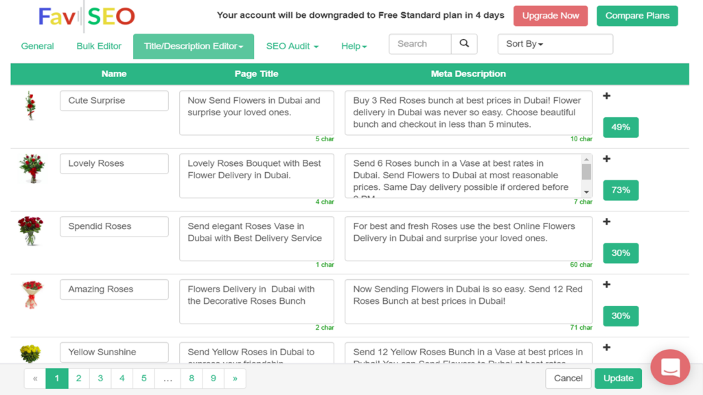Click the plus icon for Lovely Roses
The width and height of the screenshot is (703, 395).
[606, 159]
